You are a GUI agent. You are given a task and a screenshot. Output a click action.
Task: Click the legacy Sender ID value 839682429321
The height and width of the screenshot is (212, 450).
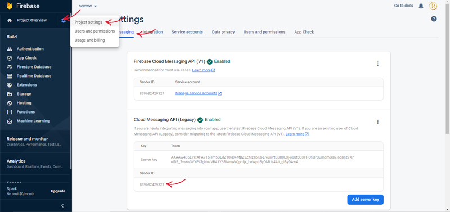152,184
